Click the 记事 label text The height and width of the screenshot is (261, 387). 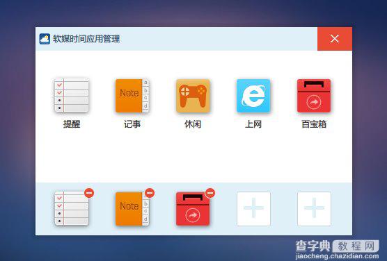pos(132,124)
